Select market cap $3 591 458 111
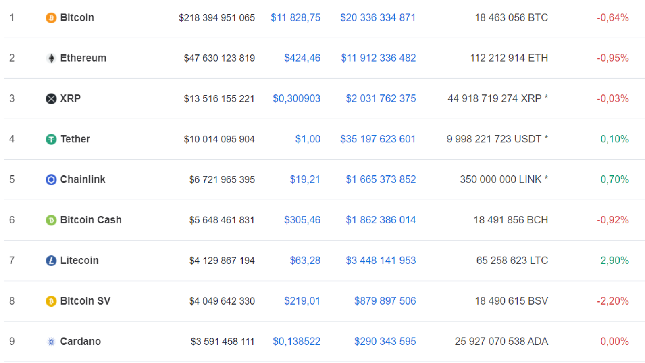 click(223, 341)
